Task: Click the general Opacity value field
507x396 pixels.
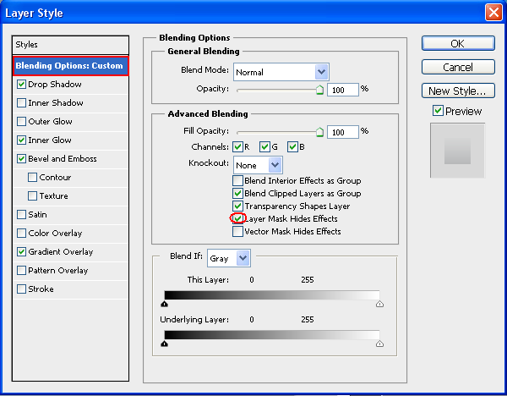Action: tap(343, 90)
